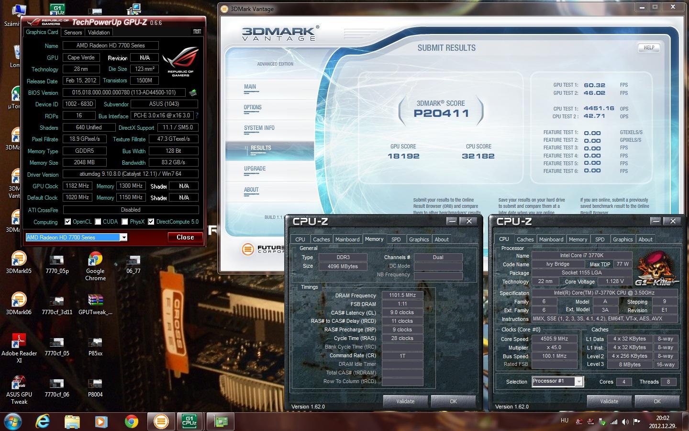
Task: Open the 7770_05p desktop file
Action: coord(57,262)
